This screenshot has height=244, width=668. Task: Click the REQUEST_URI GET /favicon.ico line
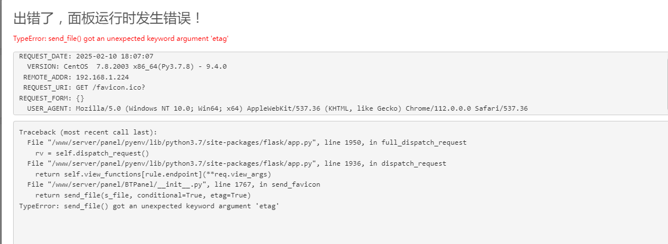[x=86, y=87]
